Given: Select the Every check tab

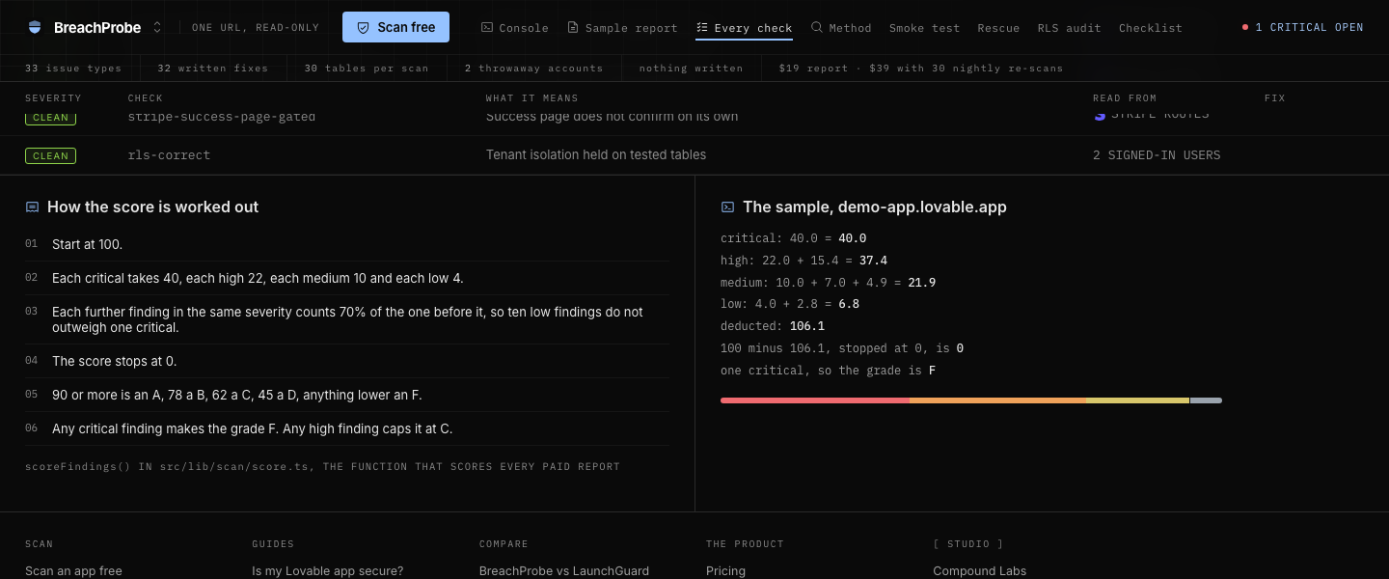Looking at the screenshot, I should pyautogui.click(x=744, y=28).
